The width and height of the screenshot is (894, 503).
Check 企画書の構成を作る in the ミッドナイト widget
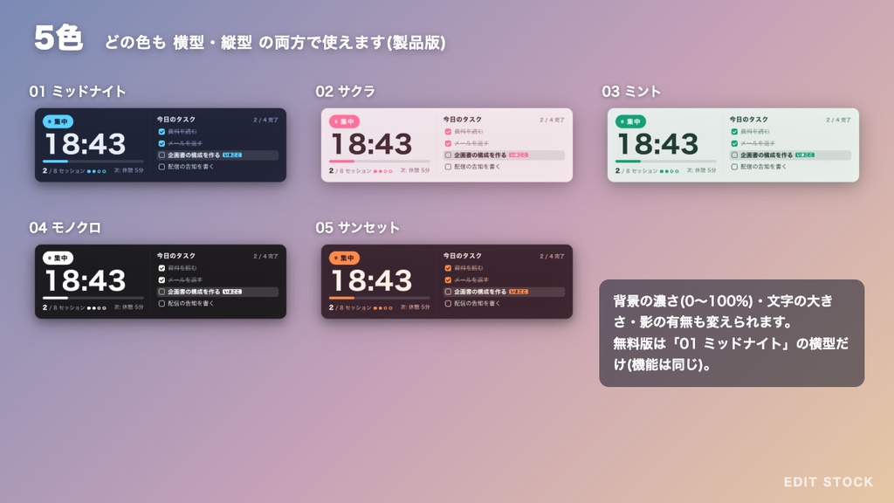coord(162,155)
